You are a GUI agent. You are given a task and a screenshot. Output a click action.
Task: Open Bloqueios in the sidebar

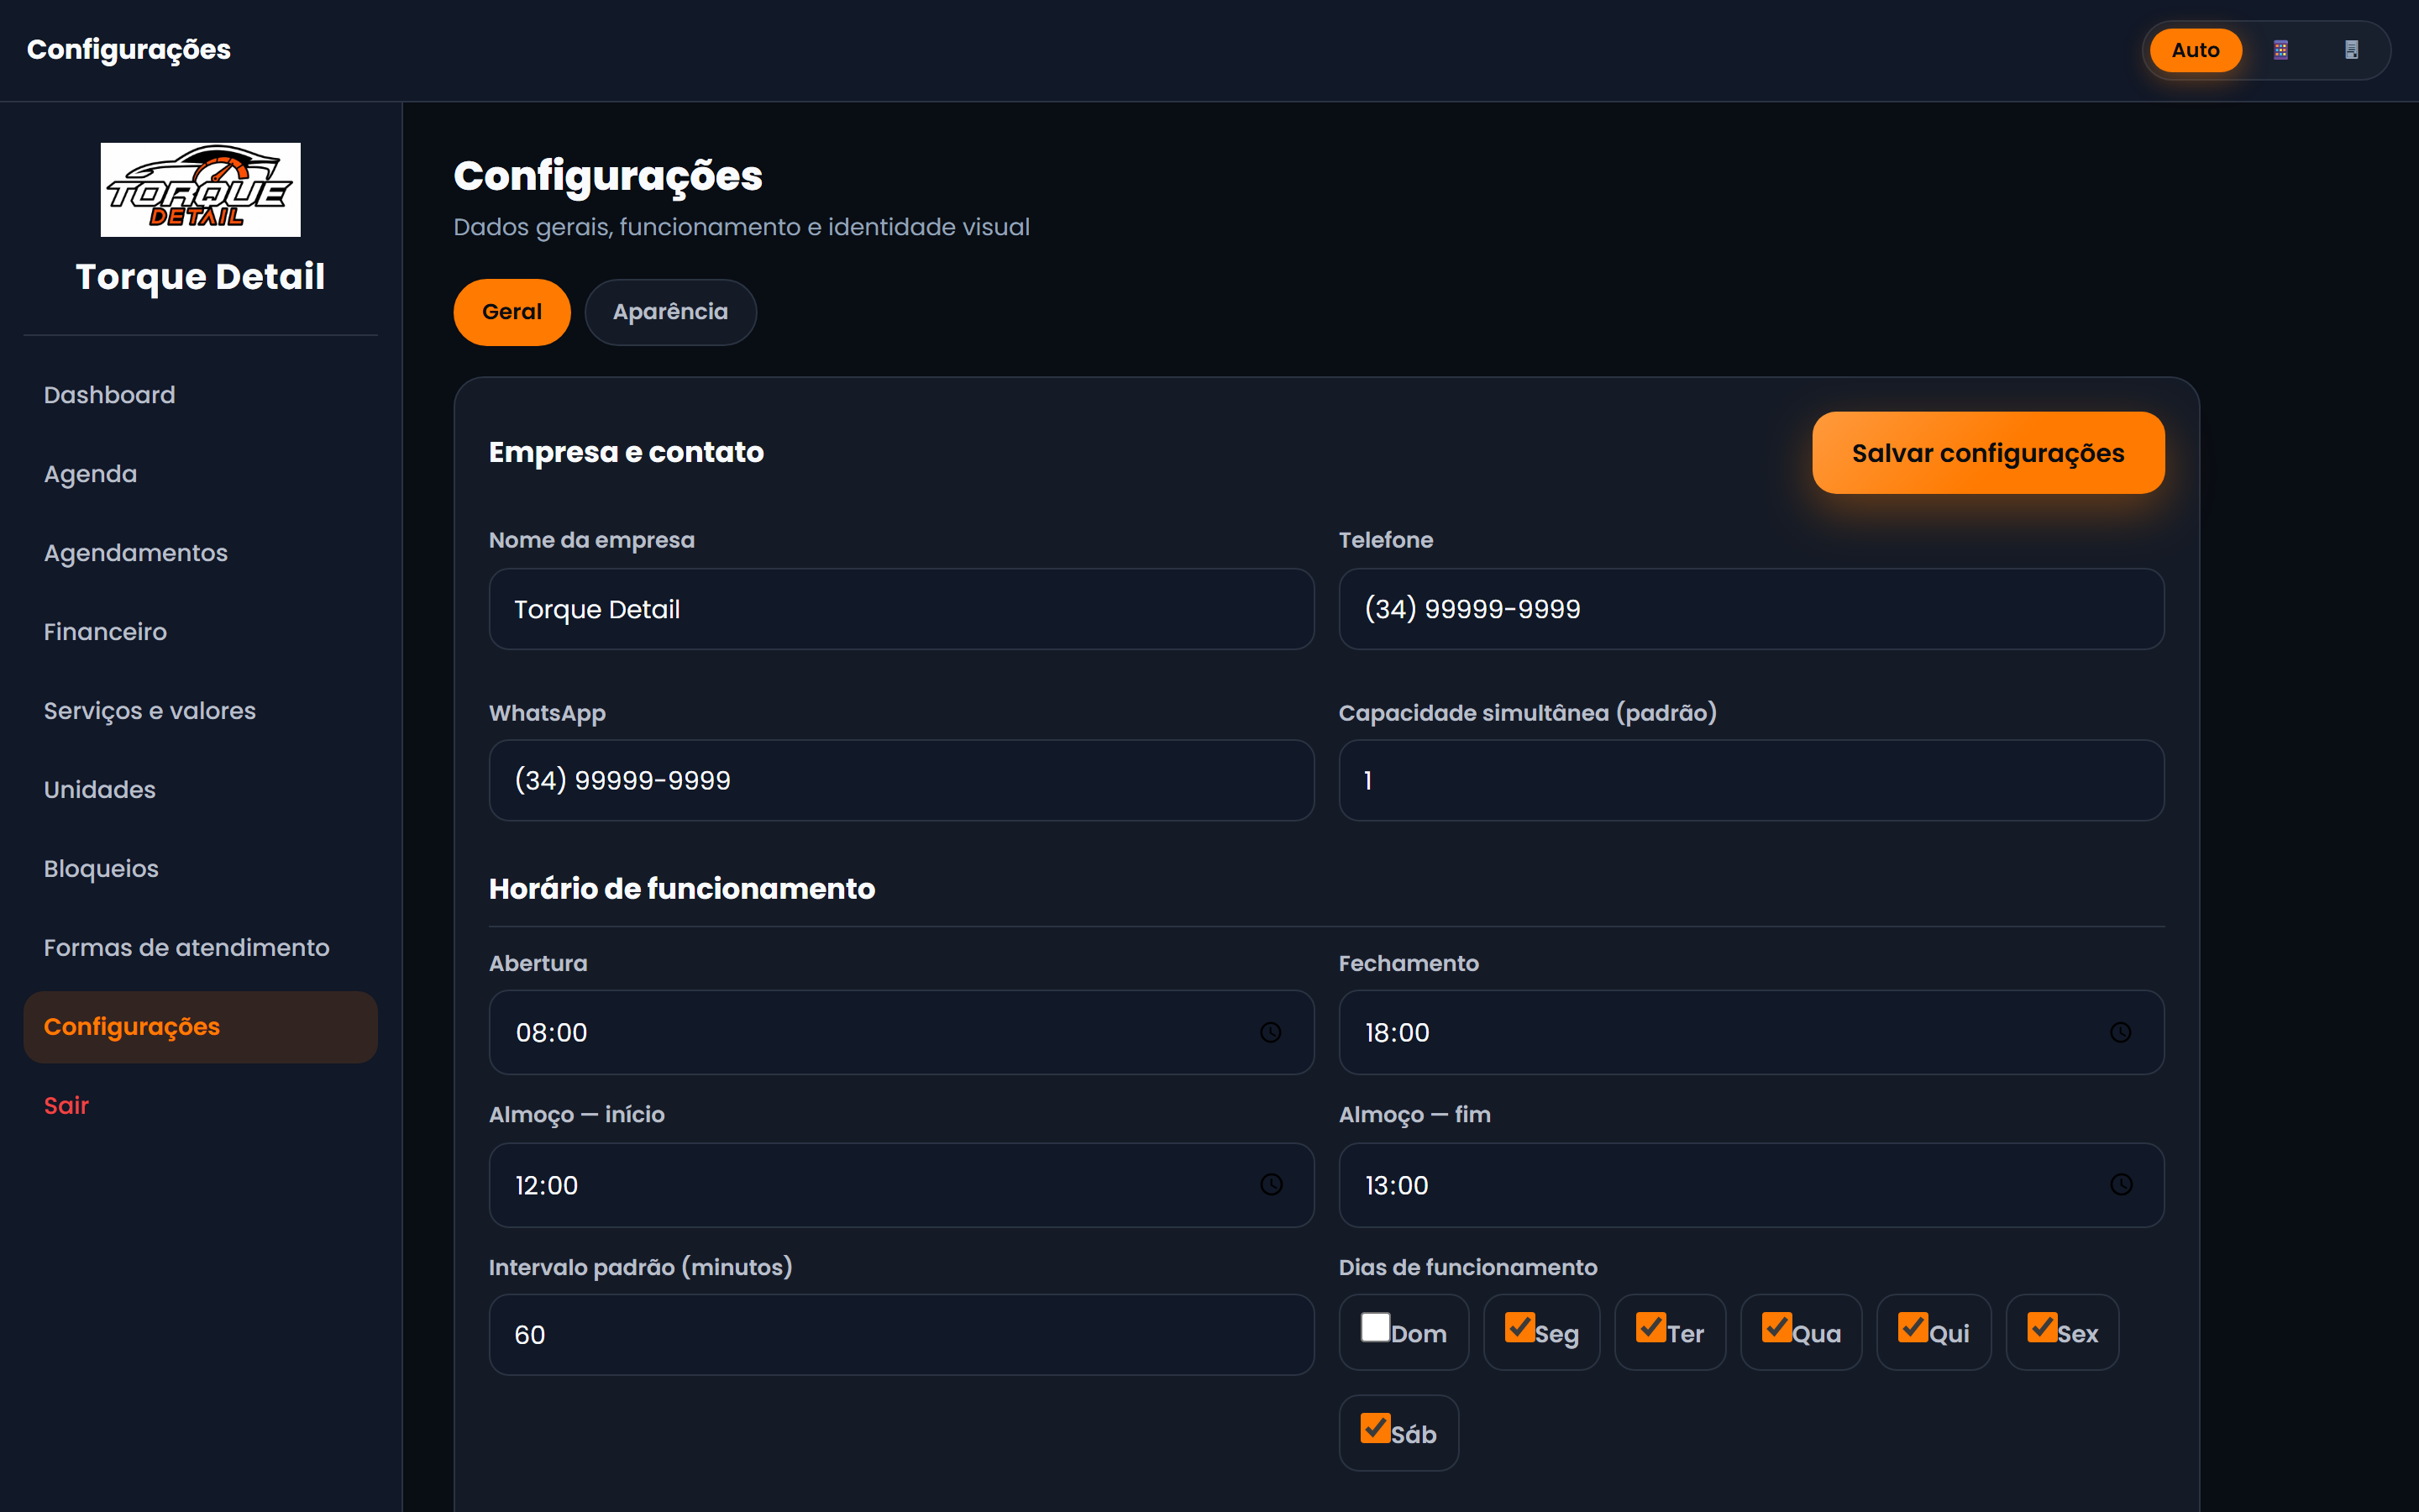pyautogui.click(x=200, y=869)
